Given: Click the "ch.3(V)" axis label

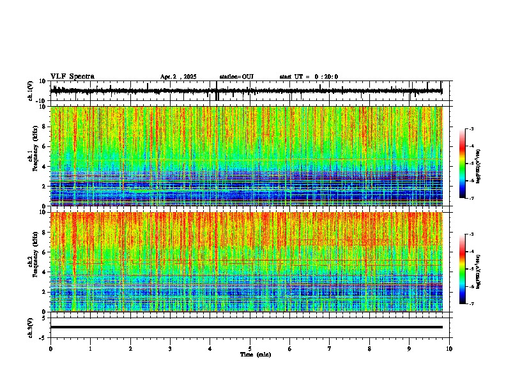Looking at the screenshot, I should coord(31,328).
